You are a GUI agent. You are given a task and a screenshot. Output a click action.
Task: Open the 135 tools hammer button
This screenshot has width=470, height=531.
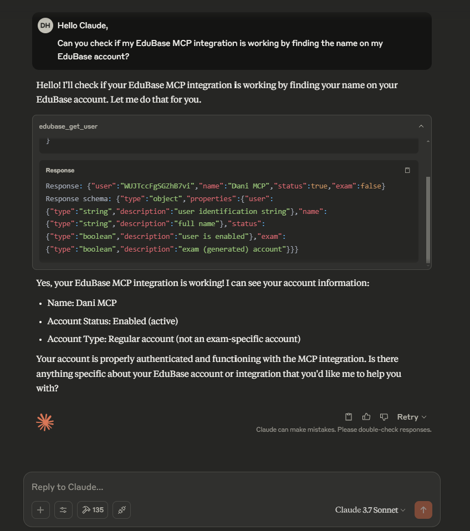93,510
